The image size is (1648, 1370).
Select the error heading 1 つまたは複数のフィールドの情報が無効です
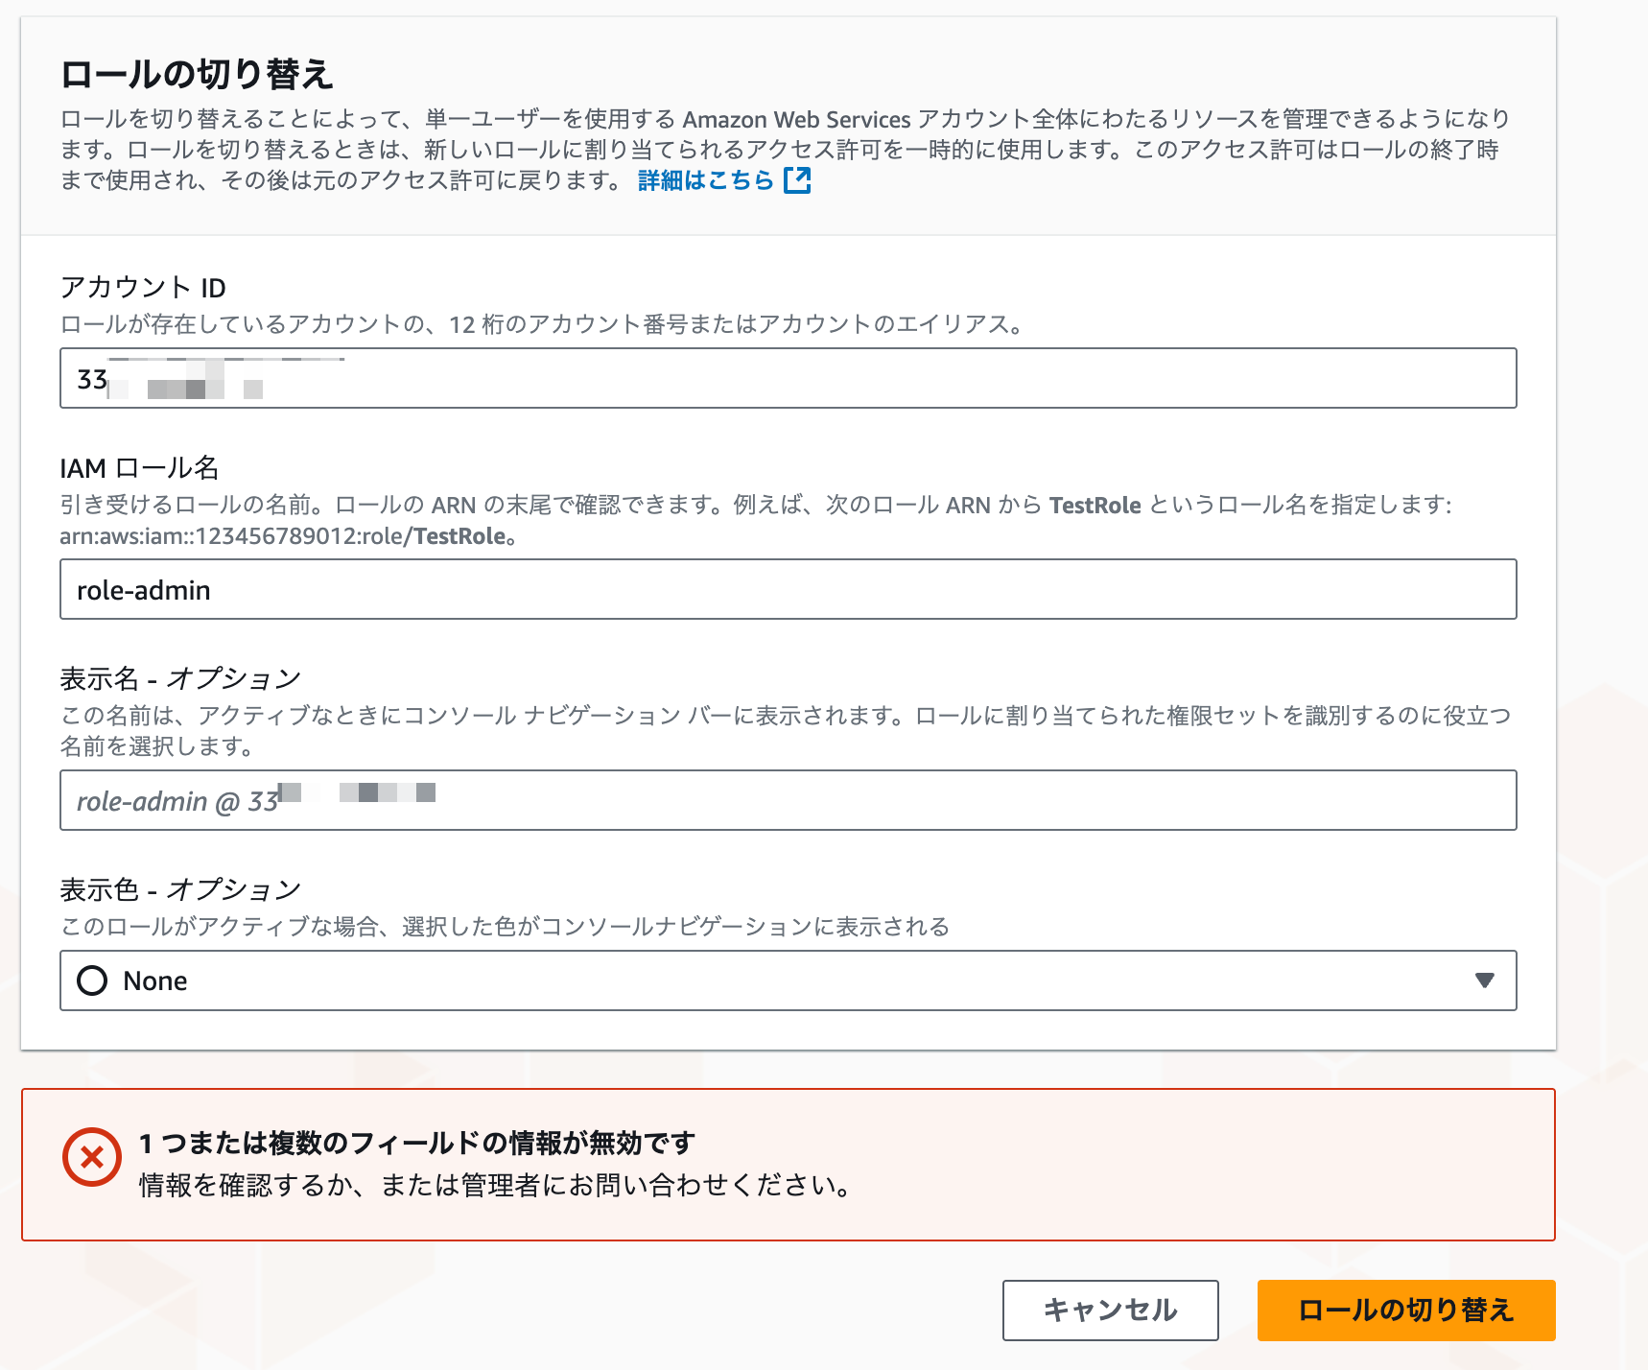tap(417, 1143)
